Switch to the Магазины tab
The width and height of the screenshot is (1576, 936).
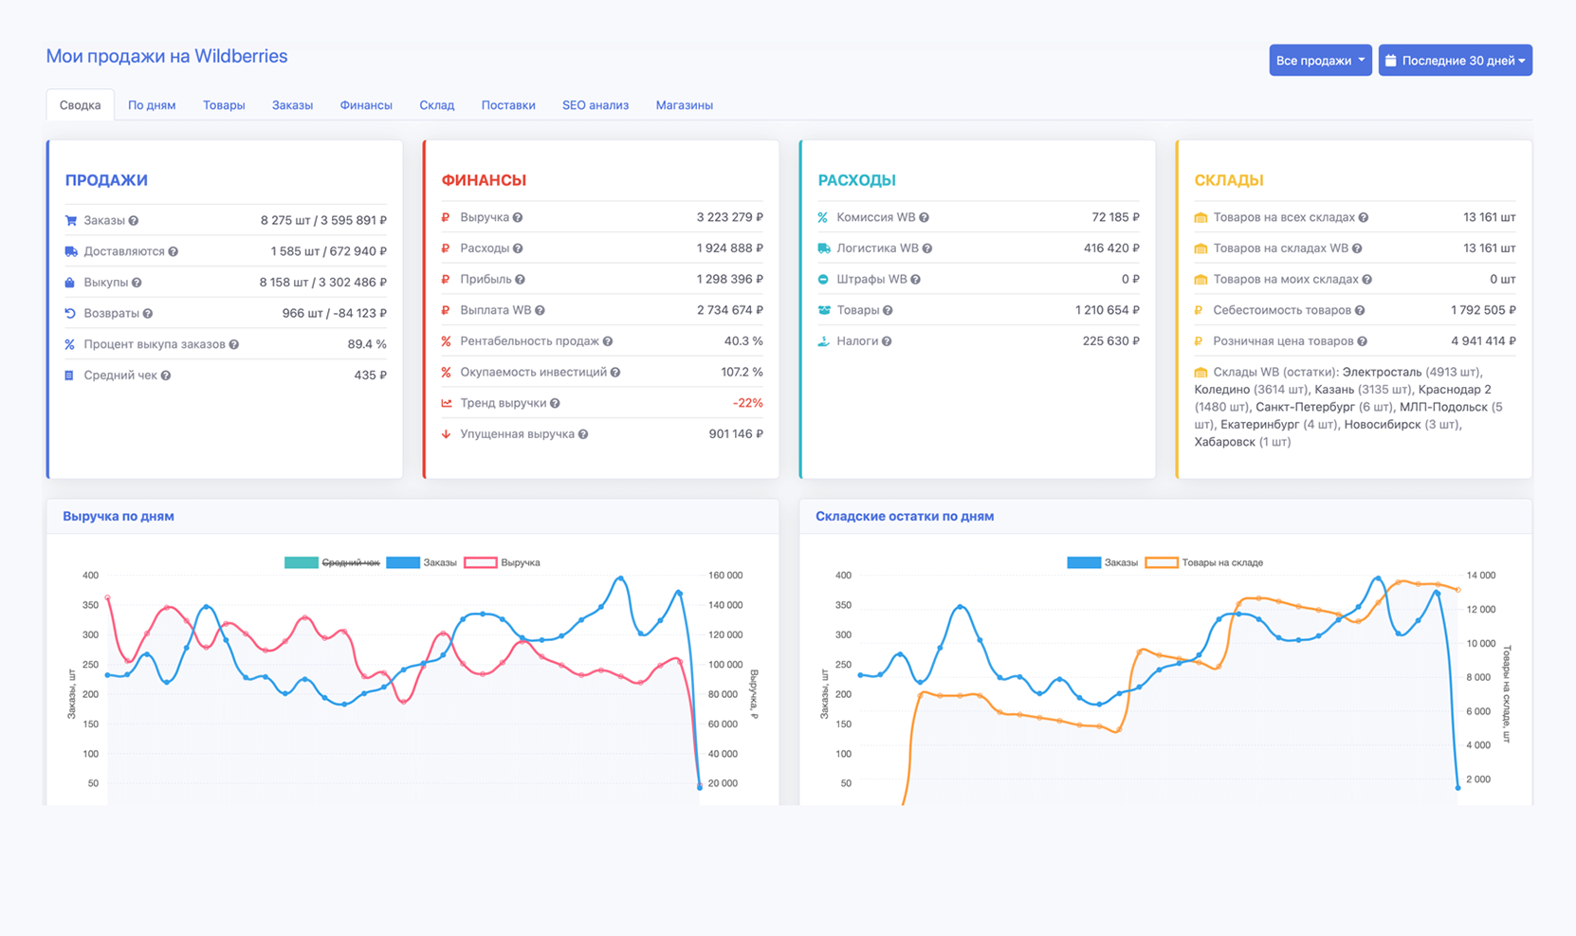(x=685, y=105)
